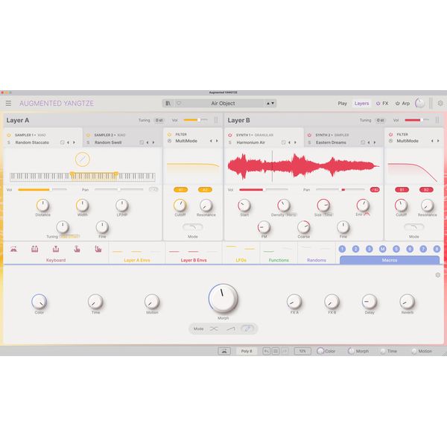This screenshot has width=447, height=447.
Task: Solo Sampler 1 with S button
Action: (x=8, y=142)
